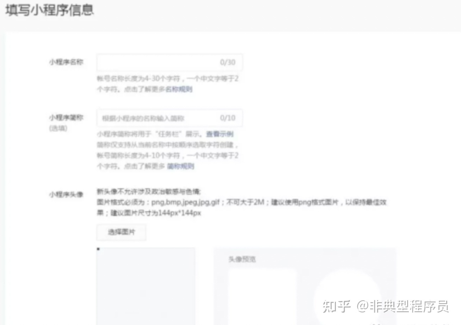Open the 查看示例 link

(x=220, y=134)
